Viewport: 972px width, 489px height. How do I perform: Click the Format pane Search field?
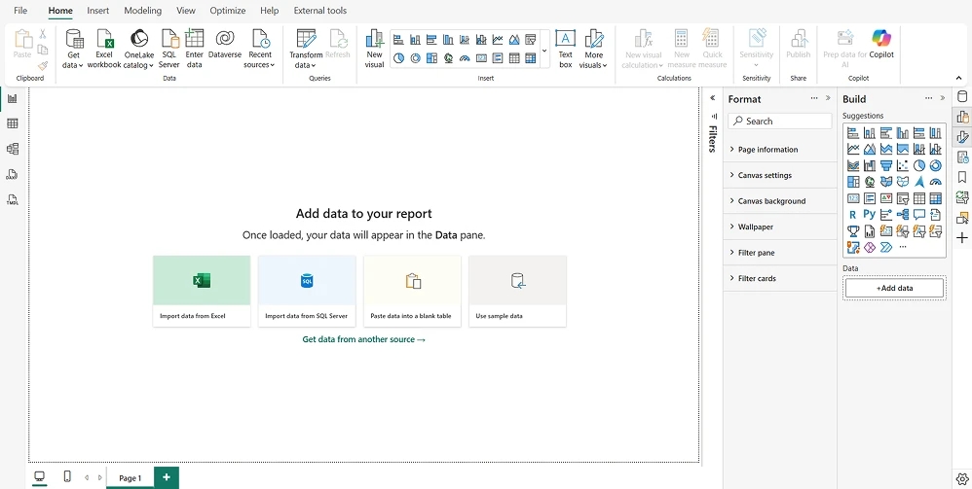point(780,122)
